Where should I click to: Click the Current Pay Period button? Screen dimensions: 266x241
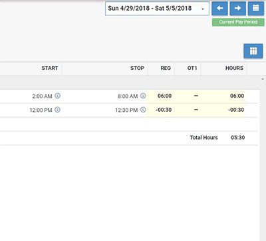(x=238, y=22)
